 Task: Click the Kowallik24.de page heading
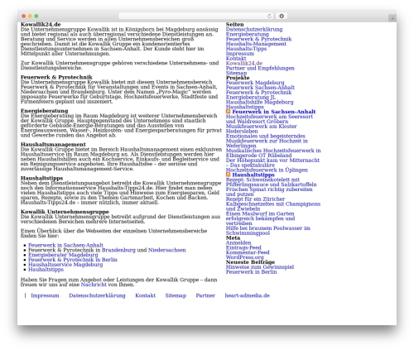[41, 24]
